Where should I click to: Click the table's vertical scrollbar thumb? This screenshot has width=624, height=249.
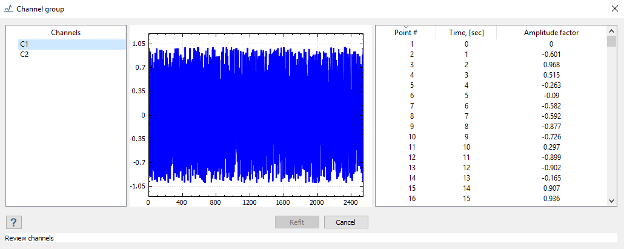(x=611, y=41)
